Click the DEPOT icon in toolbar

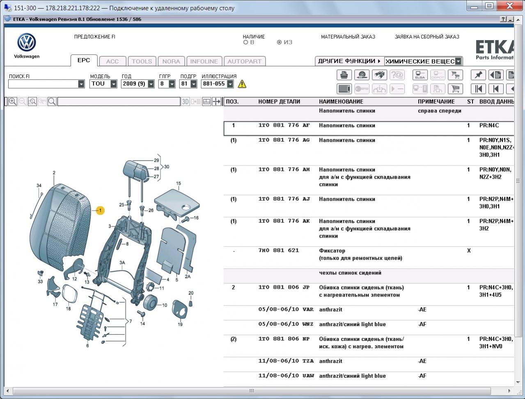coord(438,75)
